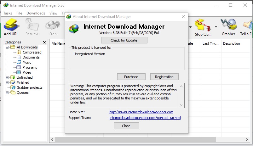Open the Tasks menu
253x146 pixels.
8,13
